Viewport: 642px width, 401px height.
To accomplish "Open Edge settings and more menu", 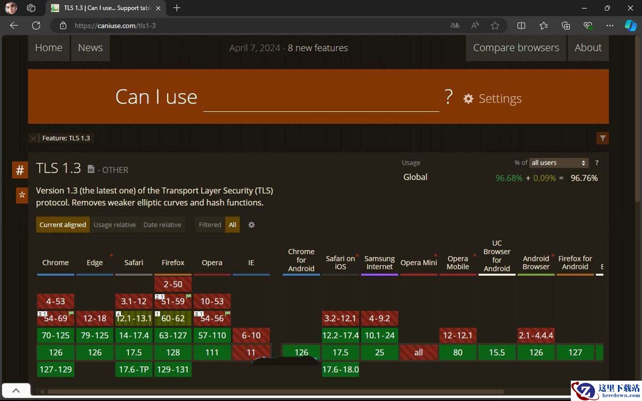I will pyautogui.click(x=610, y=25).
